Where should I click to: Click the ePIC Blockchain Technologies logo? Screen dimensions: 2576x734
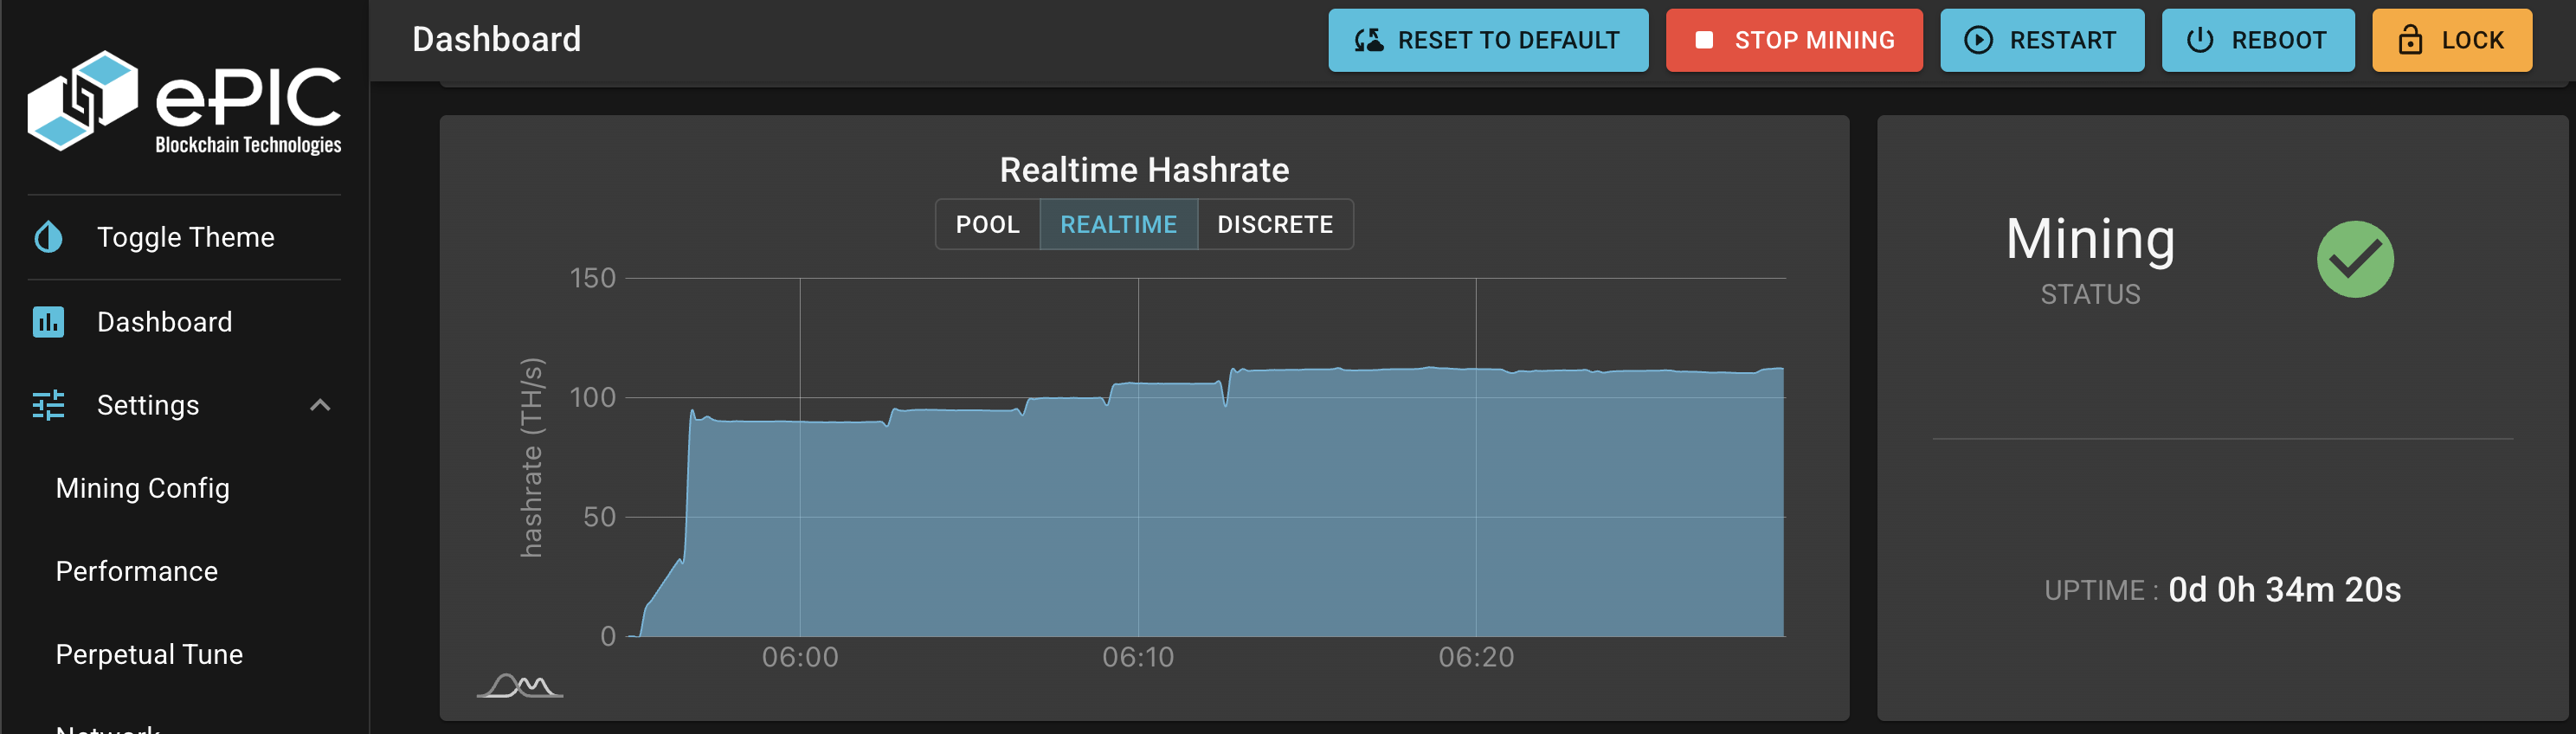pos(184,102)
